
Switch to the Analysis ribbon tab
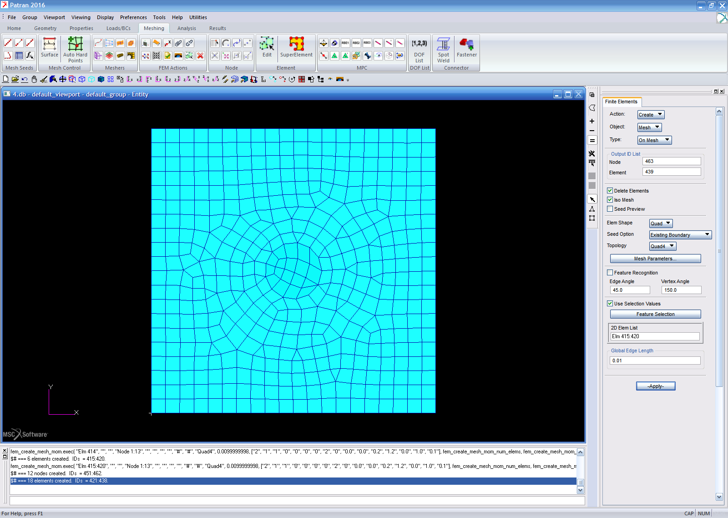tap(187, 28)
